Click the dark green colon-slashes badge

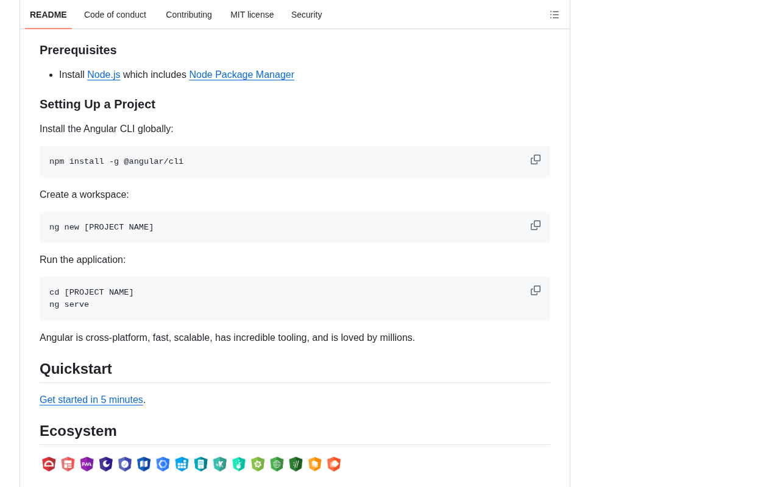[296, 464]
